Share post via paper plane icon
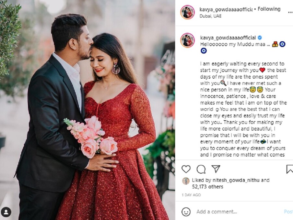This screenshot has height=220, width=293. (216, 169)
